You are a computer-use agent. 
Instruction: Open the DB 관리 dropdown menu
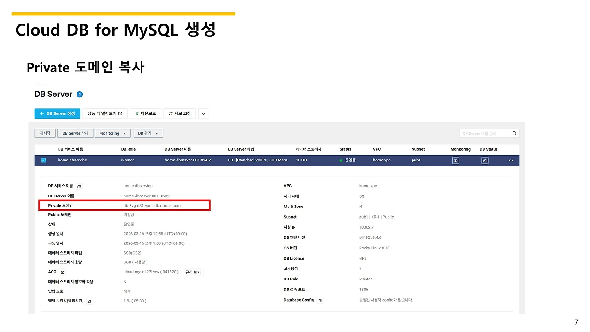(x=148, y=133)
